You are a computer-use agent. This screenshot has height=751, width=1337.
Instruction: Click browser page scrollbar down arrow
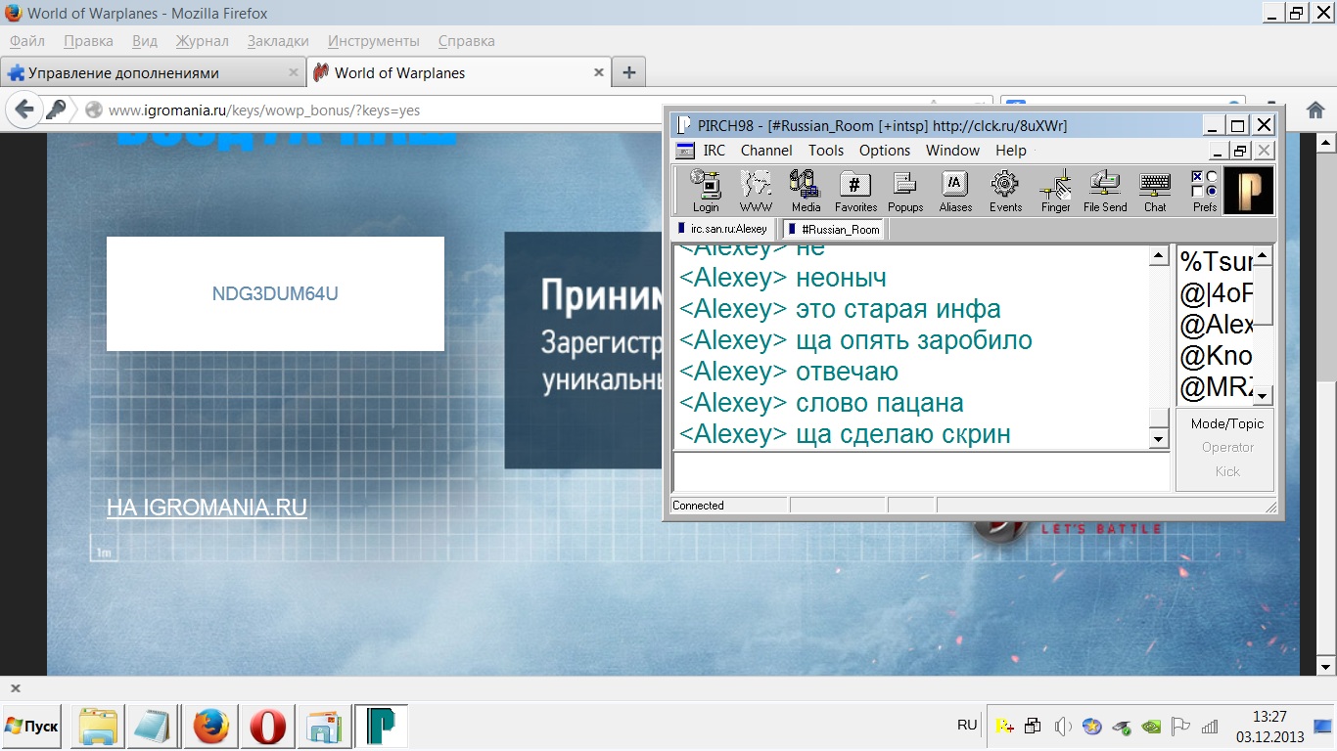1326,666
